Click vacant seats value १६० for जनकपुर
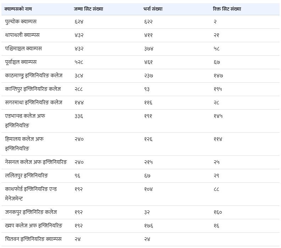The width and height of the screenshot is (281, 248). (218, 212)
